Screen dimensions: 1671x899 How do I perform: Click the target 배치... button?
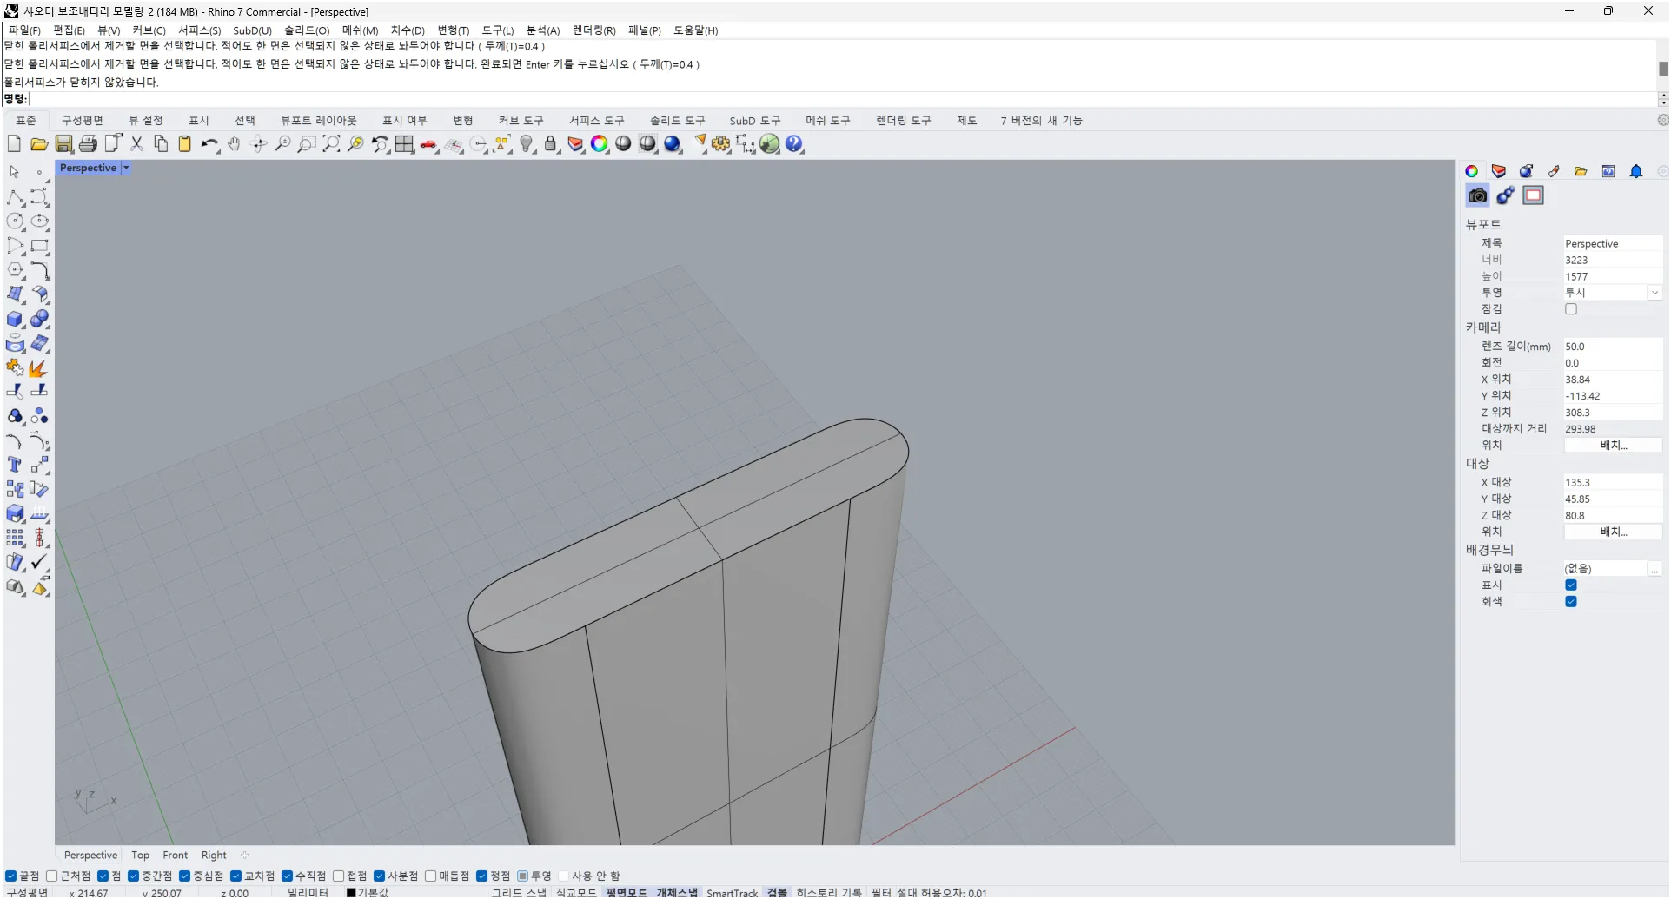pos(1613,532)
